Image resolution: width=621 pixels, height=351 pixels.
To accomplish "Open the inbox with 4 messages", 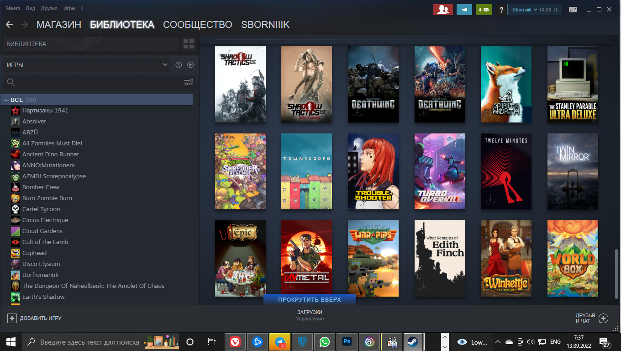I will click(x=484, y=10).
